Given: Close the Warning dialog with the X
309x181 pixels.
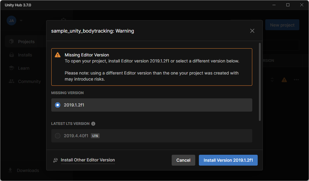Looking at the screenshot, I should (252, 31).
